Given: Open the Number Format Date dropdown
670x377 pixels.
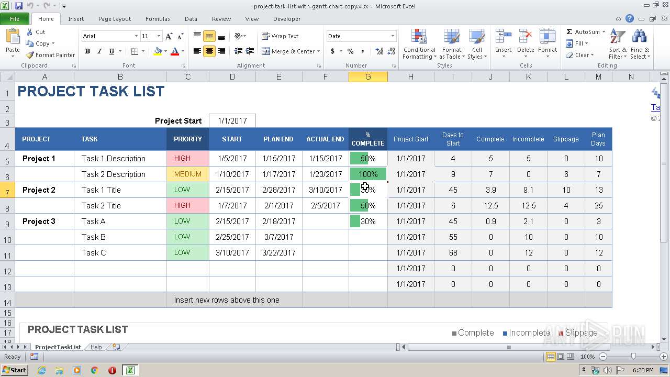Looking at the screenshot, I should [x=393, y=36].
